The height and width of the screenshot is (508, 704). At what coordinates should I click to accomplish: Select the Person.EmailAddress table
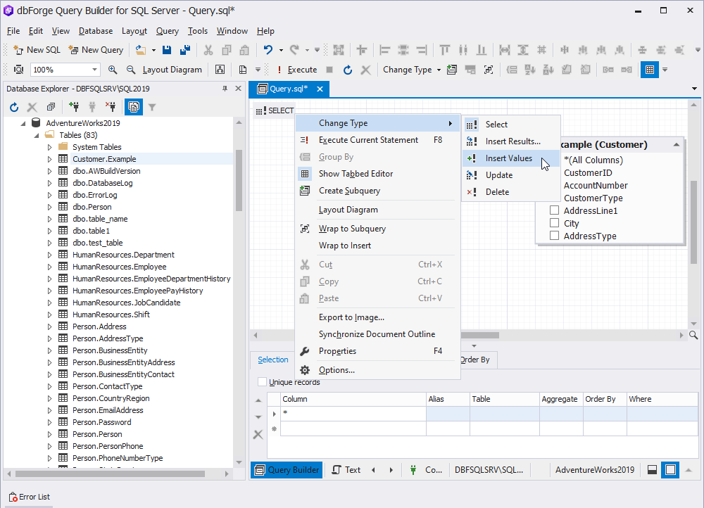click(x=108, y=410)
